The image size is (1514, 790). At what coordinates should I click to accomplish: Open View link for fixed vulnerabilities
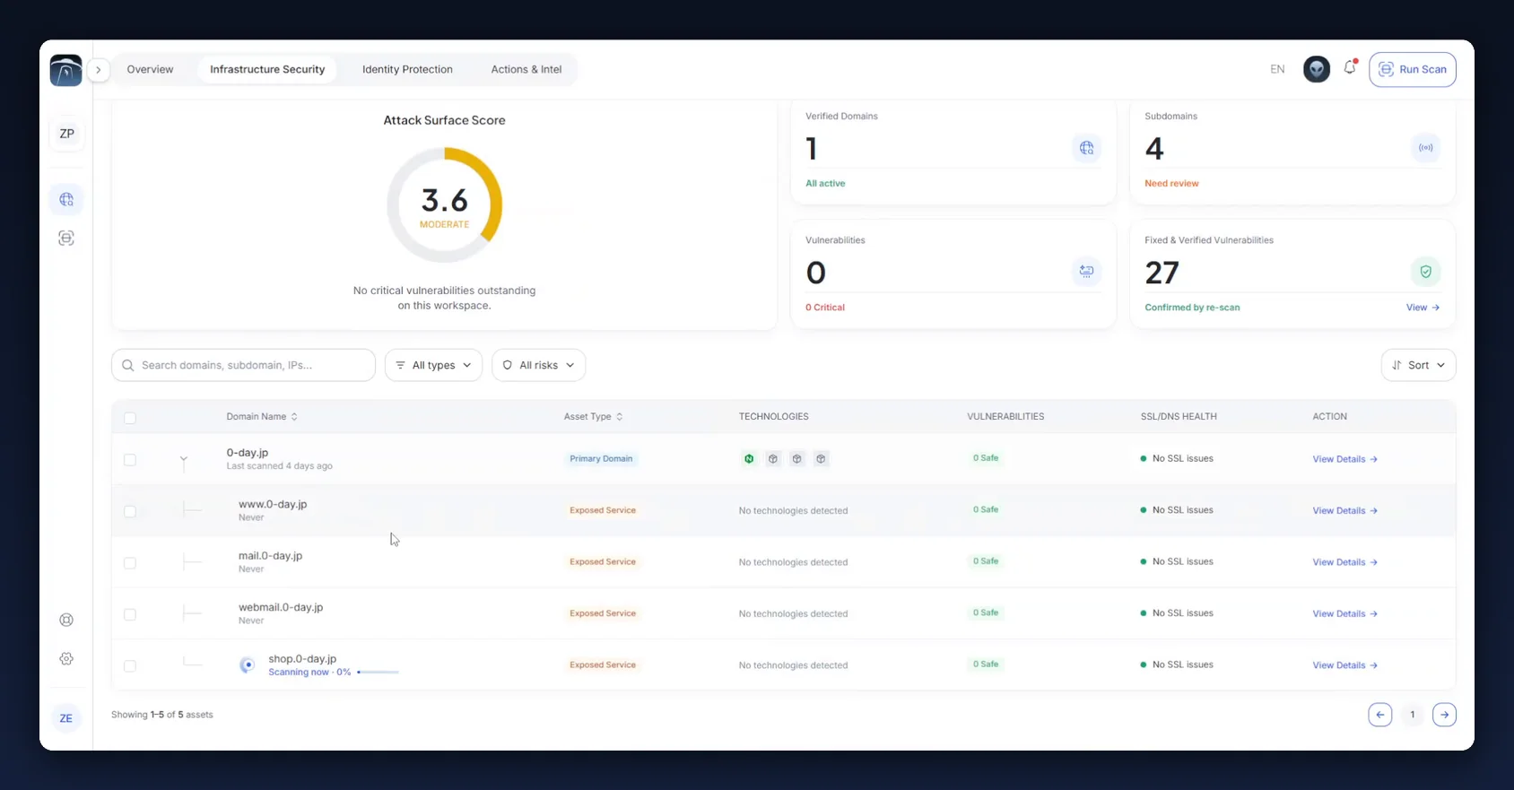coord(1423,308)
